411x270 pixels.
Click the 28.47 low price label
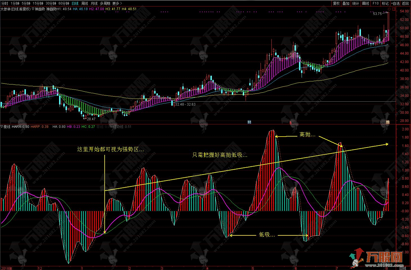(91, 119)
